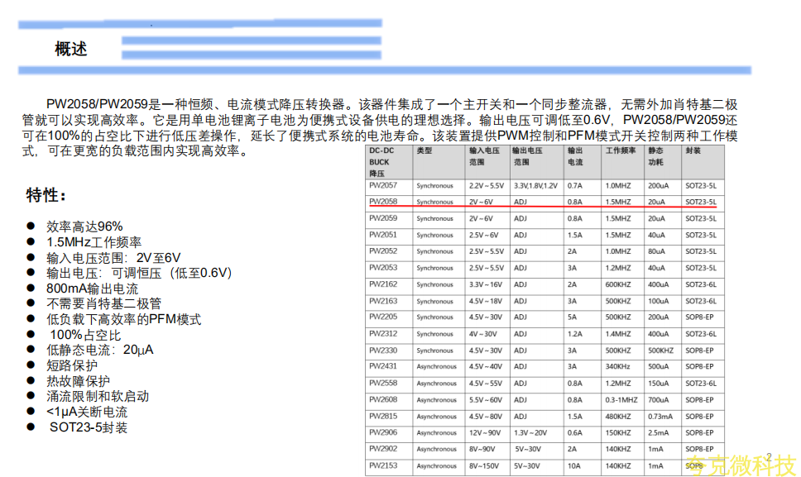Click the 0.73mA quiescent current cell
The height and width of the screenshot is (477, 801).
click(x=660, y=417)
